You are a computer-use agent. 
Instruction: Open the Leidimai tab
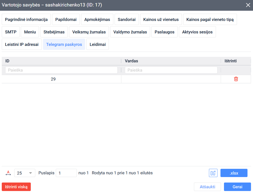[98, 44]
